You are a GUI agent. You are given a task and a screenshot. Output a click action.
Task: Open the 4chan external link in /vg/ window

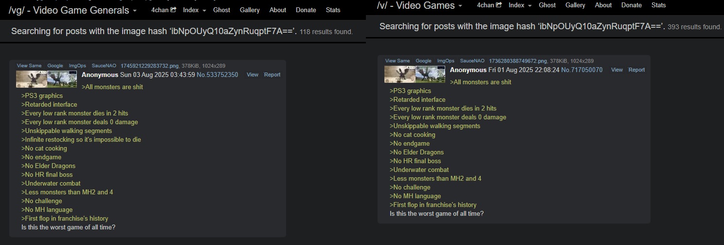pos(164,10)
